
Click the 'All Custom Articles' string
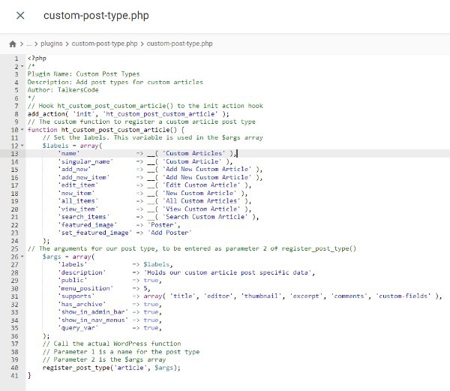(202, 201)
